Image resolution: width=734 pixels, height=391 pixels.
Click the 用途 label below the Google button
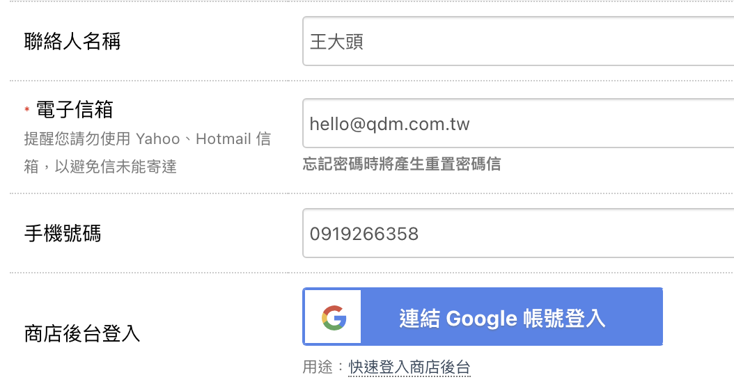(318, 367)
